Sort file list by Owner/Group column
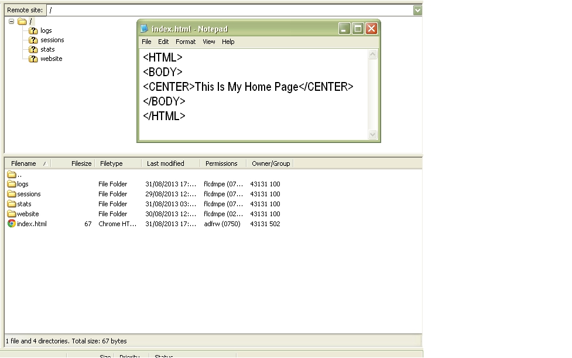This screenshot has height=358, width=572. pyautogui.click(x=270, y=163)
